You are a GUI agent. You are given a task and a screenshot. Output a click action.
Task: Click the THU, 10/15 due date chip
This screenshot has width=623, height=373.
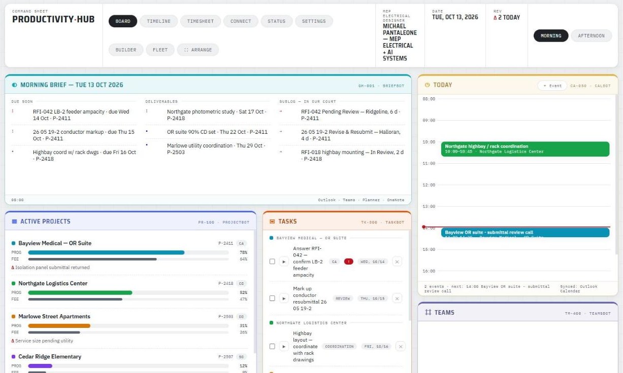coord(372,299)
